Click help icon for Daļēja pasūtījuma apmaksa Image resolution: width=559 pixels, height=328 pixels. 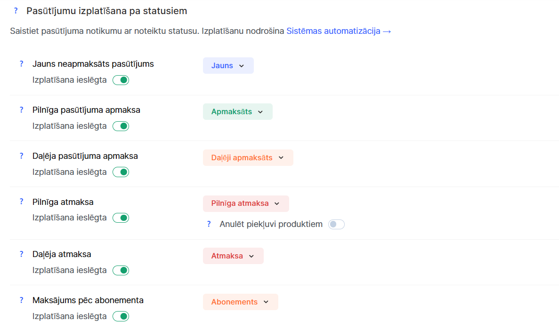[21, 156]
